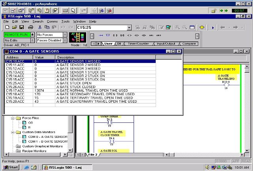Switch to the Timer/Counter instruction tab
This screenshot has height=171, width=253.
click(138, 43)
